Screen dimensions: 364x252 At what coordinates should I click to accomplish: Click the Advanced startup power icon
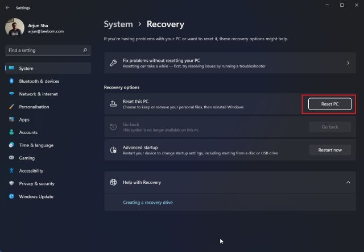tap(113, 150)
